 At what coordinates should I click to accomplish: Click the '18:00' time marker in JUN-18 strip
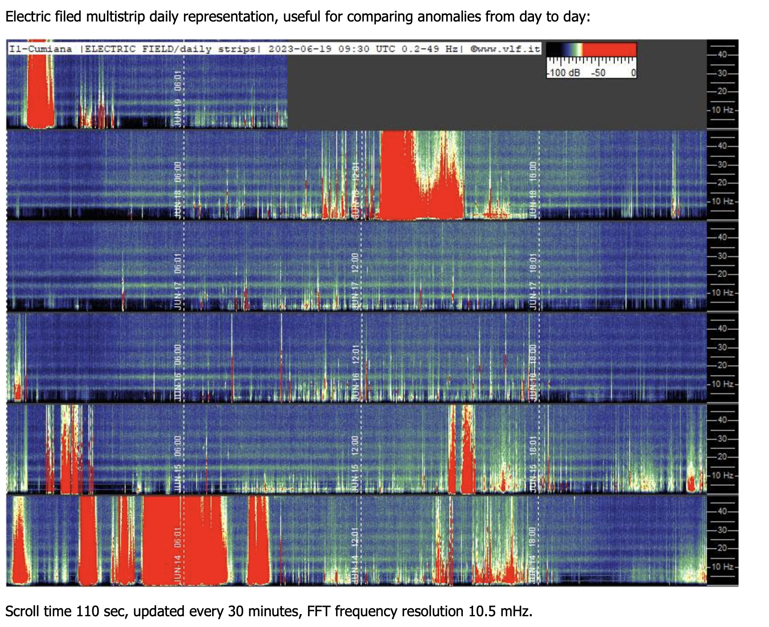(x=533, y=172)
